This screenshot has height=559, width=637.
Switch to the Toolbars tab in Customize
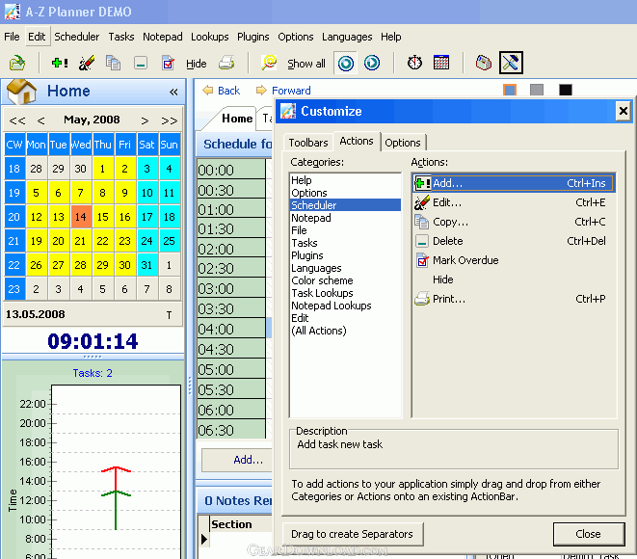click(308, 143)
